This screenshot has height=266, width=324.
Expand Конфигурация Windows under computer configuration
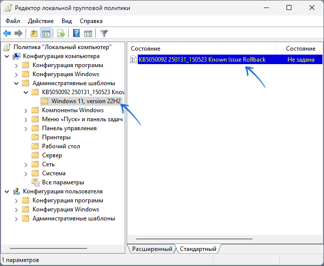point(17,75)
